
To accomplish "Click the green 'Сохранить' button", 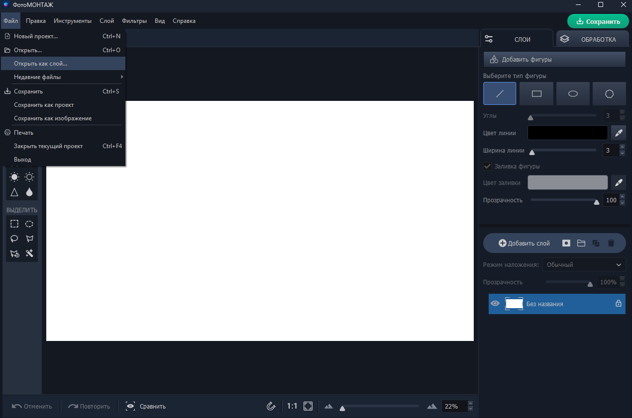I will click(598, 21).
